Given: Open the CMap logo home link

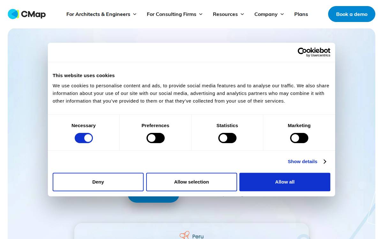Looking at the screenshot, I should pos(27,14).
